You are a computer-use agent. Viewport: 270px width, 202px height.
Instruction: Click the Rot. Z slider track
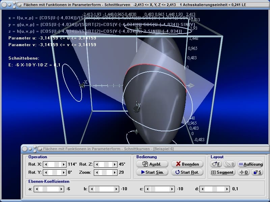[x=106, y=164]
